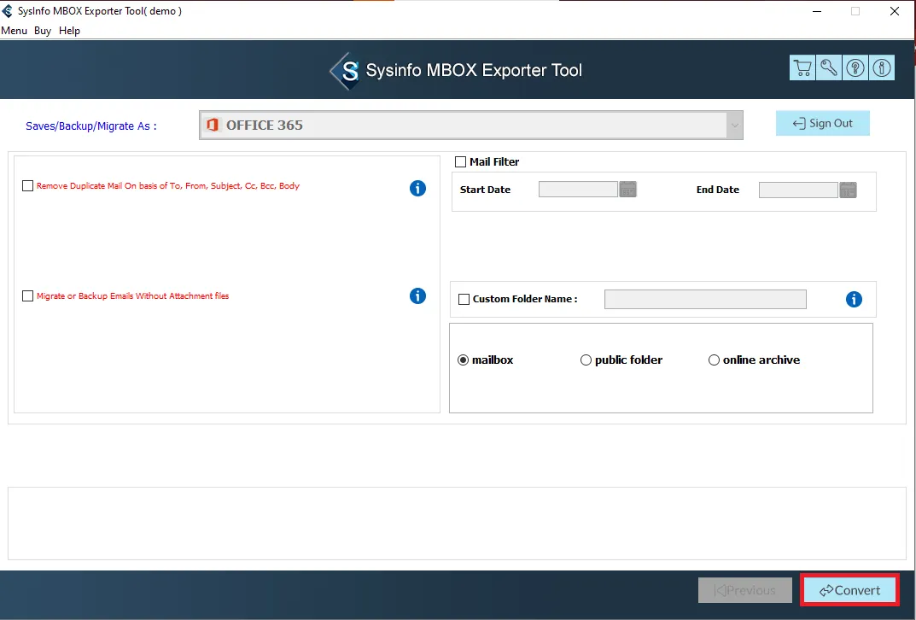Enable Migrate Emails Without Attachment checkbox
The width and height of the screenshot is (916, 620).
click(x=27, y=296)
